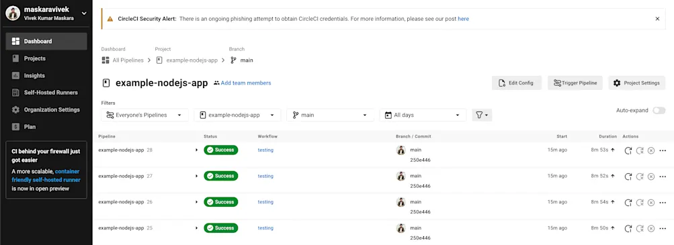This screenshot has width=674, height=245.
Task: Click Success status badge for pipeline 26
Action: coord(221,202)
